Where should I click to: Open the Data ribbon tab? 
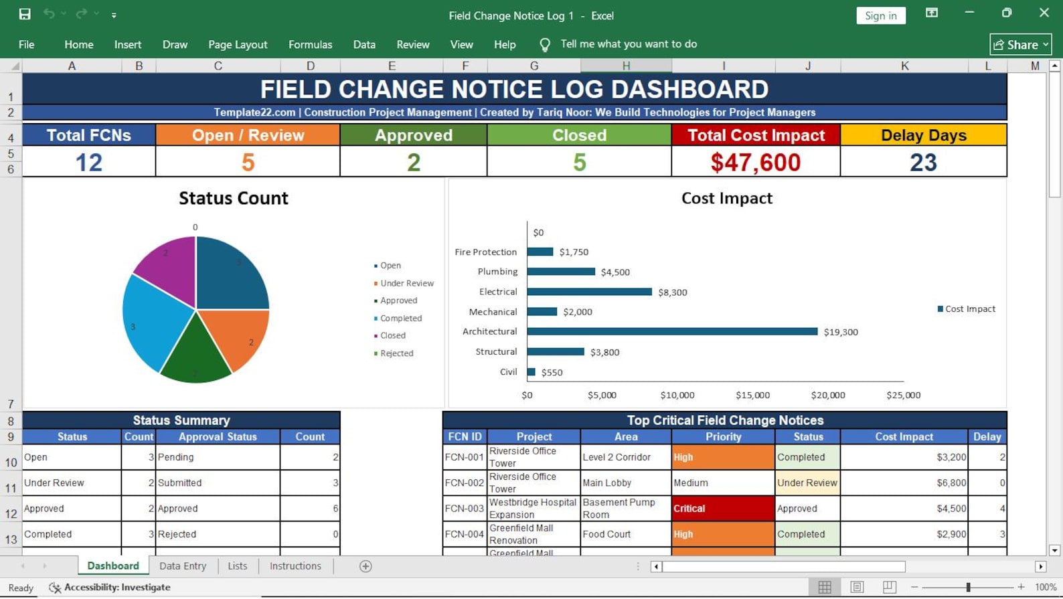(364, 45)
